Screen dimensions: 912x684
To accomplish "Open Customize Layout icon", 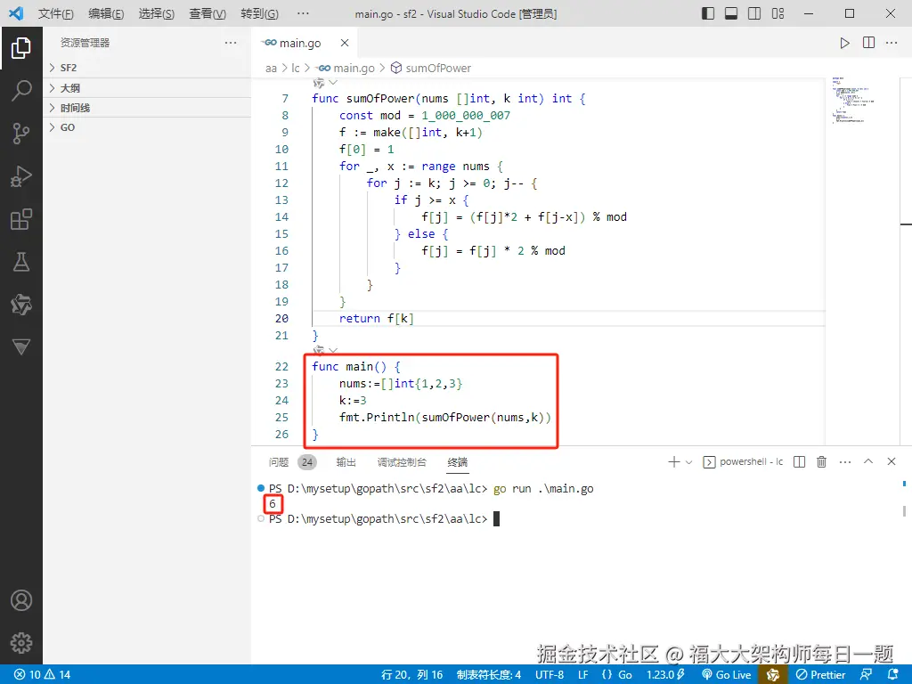I will (778, 13).
